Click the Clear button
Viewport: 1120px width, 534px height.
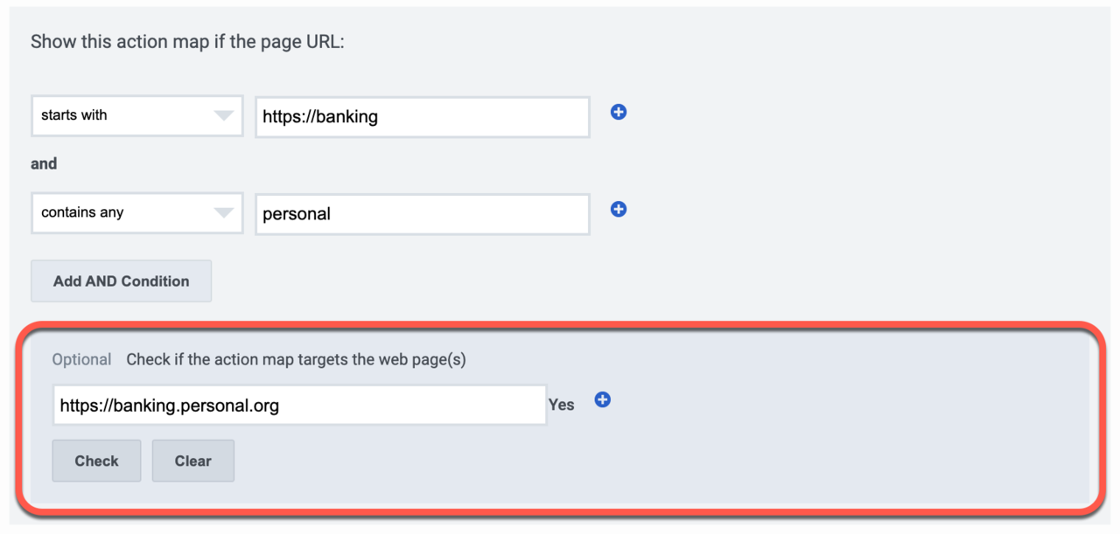(x=192, y=461)
